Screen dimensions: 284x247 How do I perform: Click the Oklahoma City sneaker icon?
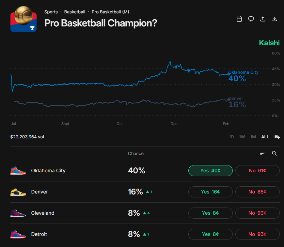18,171
